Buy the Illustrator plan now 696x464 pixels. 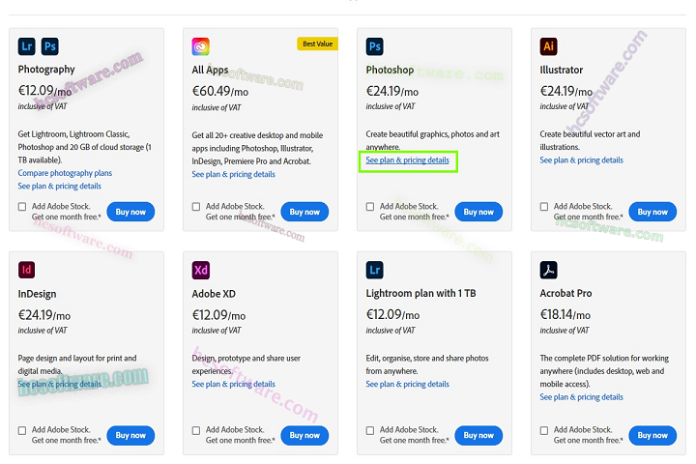tap(652, 212)
